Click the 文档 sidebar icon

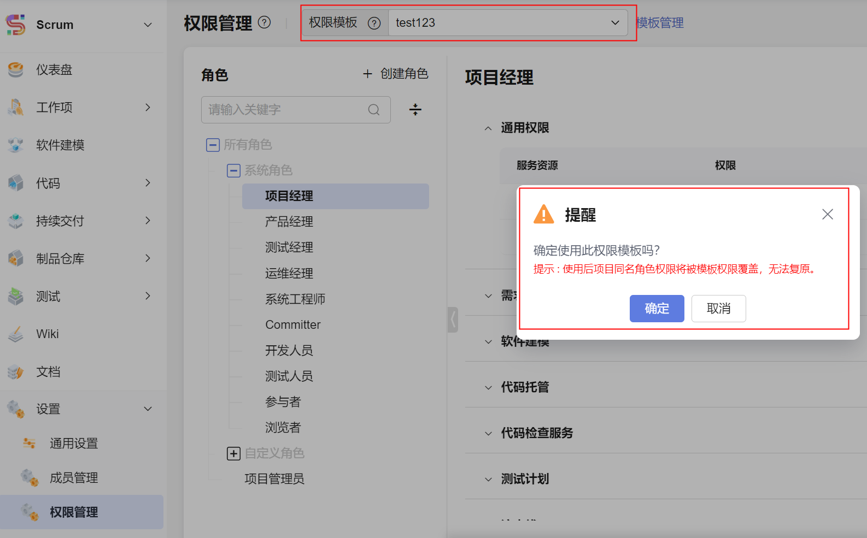(x=16, y=372)
